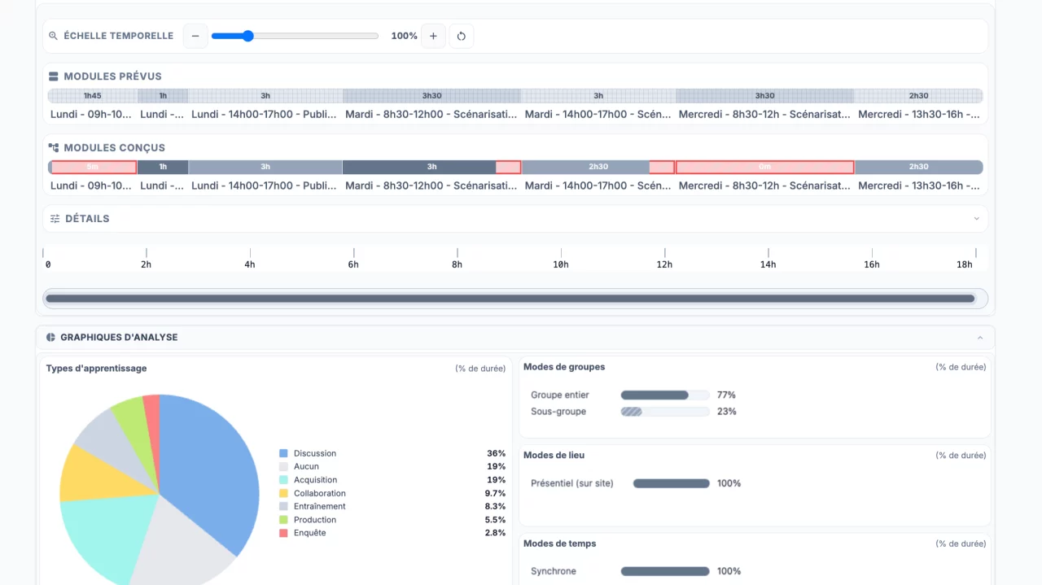Select the 5m designed module block
1042x585 pixels.
(x=94, y=167)
